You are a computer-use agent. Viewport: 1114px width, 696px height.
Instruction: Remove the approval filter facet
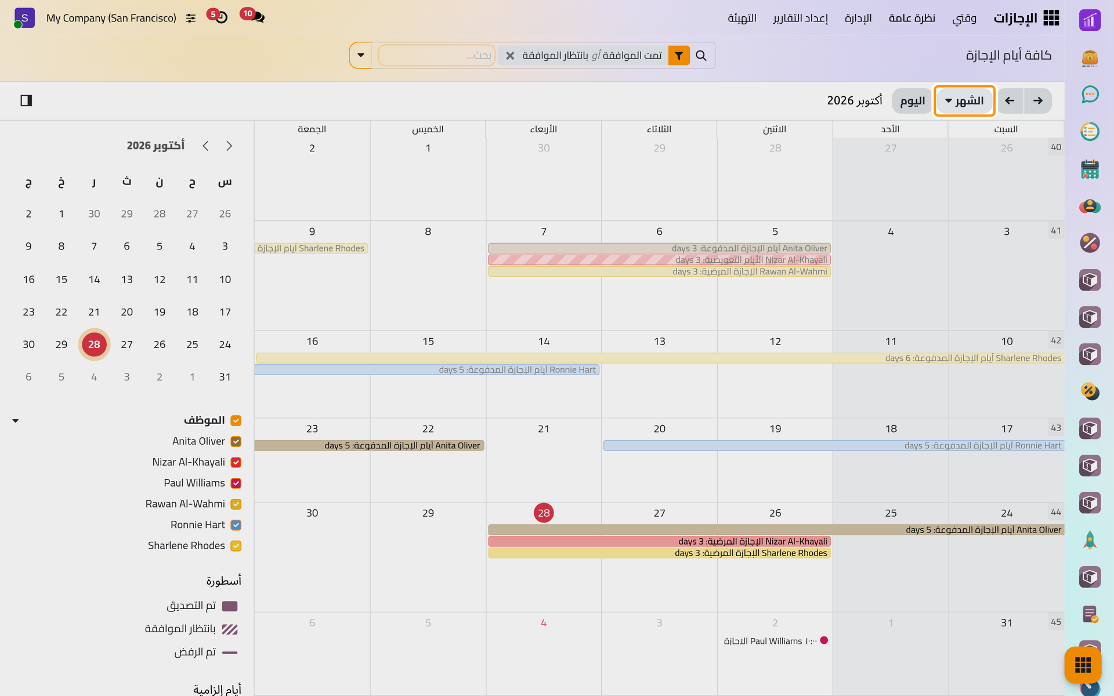coord(510,56)
